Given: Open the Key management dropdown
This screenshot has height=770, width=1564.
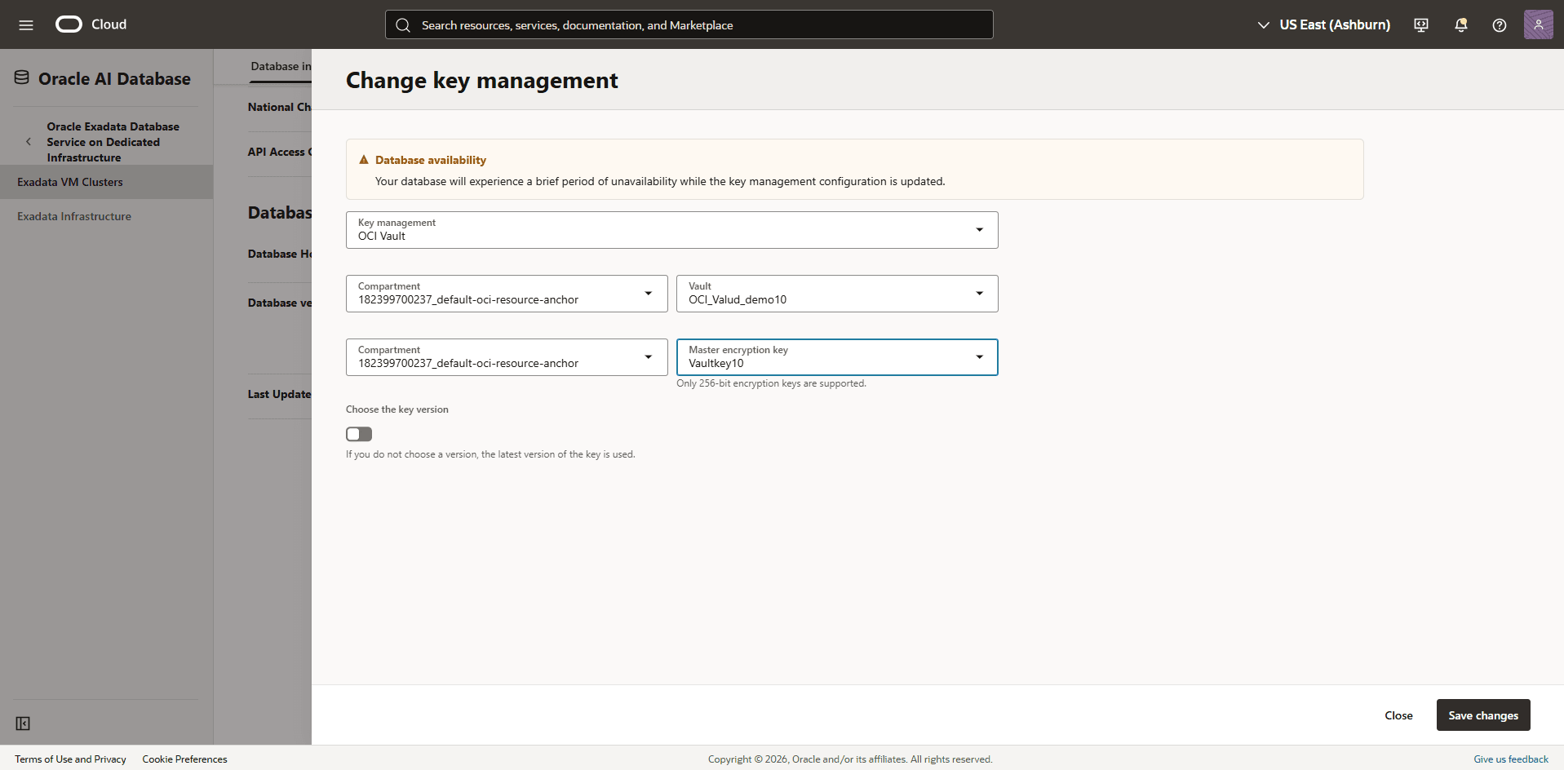Looking at the screenshot, I should pos(671,230).
